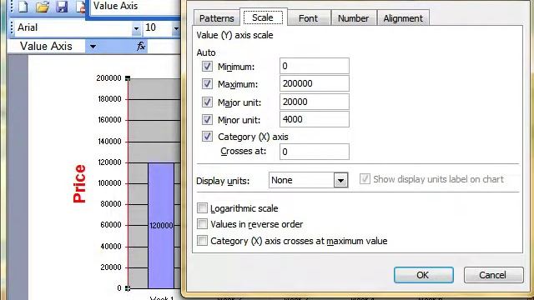This screenshot has height=300, width=534.
Task: Click the Maximum value field showing 200000
Action: pos(315,83)
